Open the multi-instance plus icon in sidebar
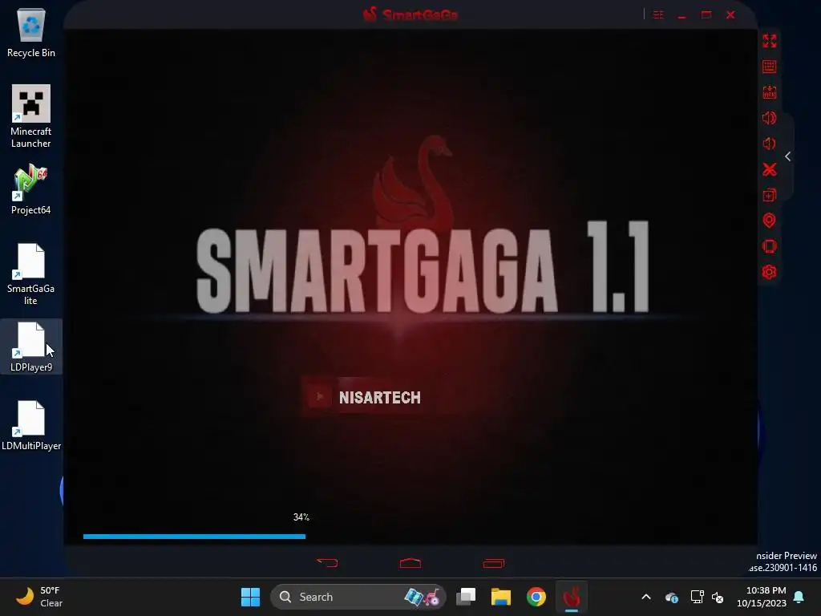 769,195
